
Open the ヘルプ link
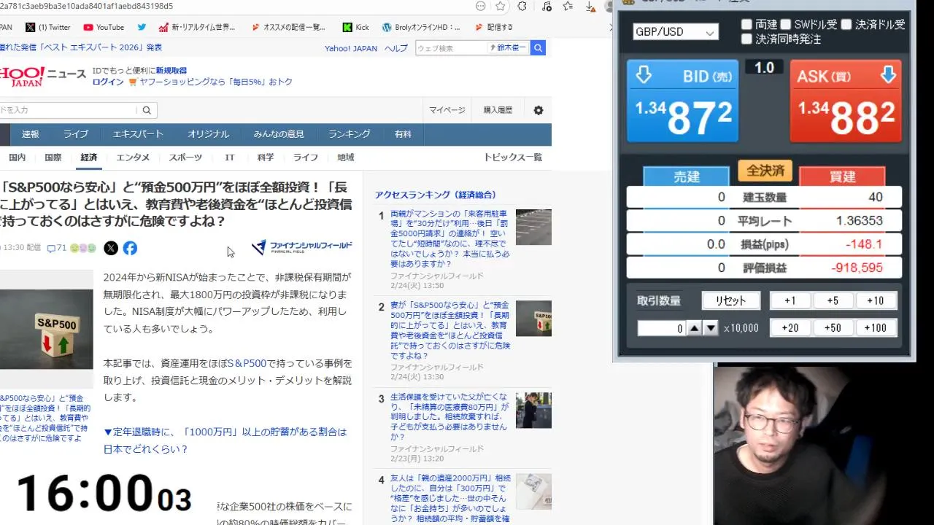point(396,48)
